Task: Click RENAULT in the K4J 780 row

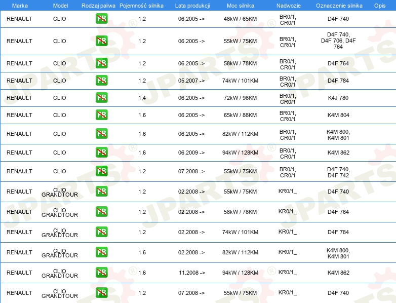Action: 19,98
